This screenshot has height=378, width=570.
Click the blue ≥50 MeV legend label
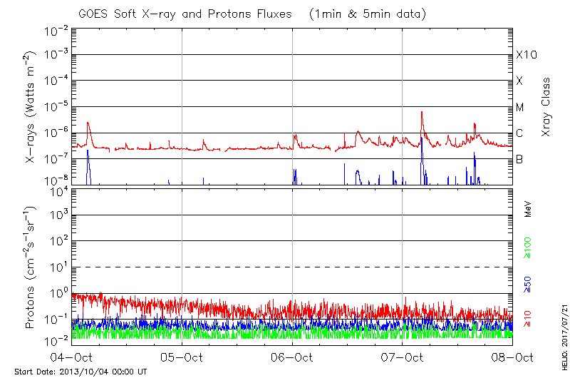529,284
